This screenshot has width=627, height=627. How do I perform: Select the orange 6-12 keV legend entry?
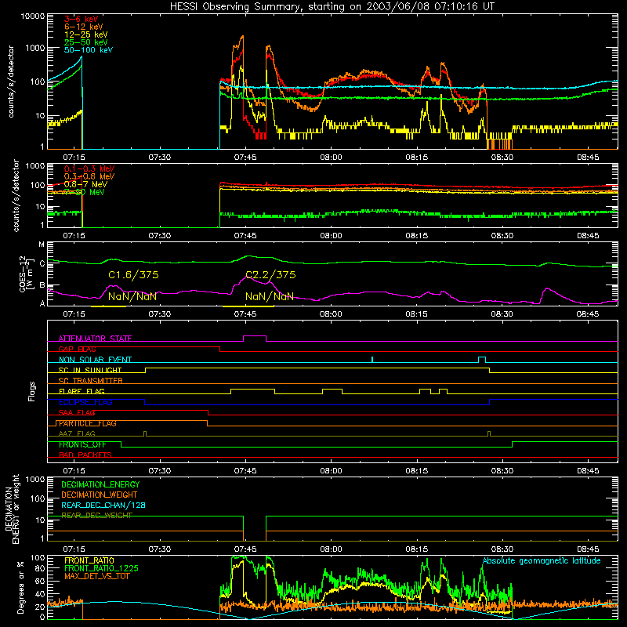tap(84, 27)
